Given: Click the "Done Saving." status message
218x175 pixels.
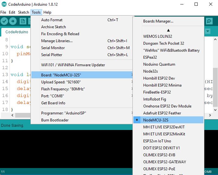Looking at the screenshot, I should click(x=12, y=125).
